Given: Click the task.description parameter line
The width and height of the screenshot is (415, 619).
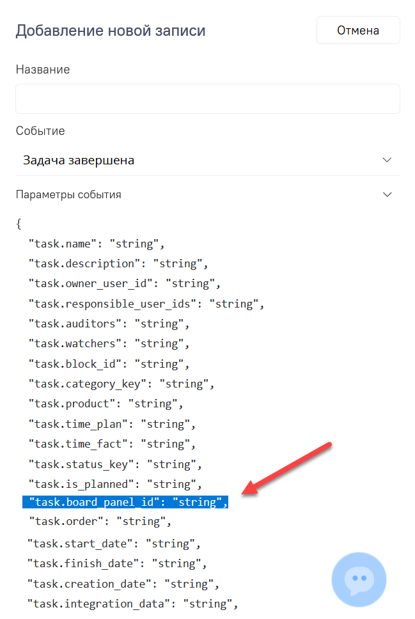Looking at the screenshot, I should pos(118,263).
